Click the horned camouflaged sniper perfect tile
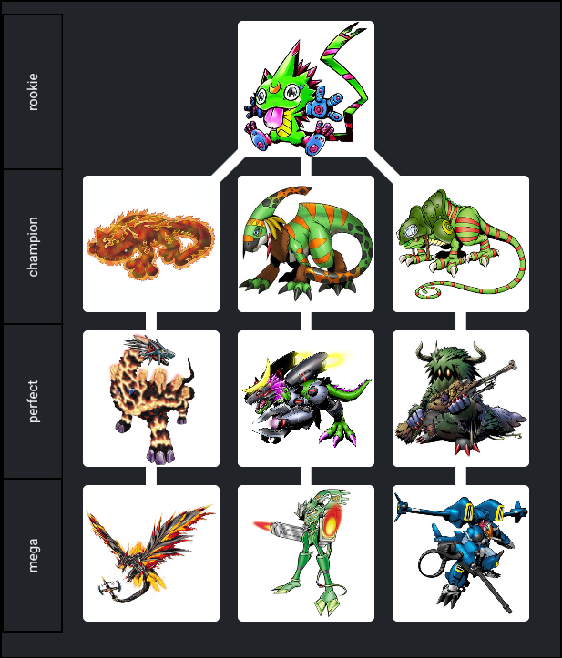Screen dimensions: 562x658 461,399
